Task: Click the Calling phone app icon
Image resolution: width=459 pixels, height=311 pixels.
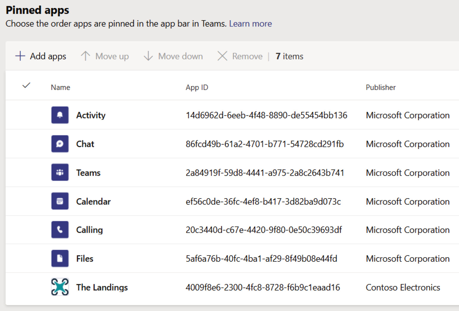Action: (x=60, y=229)
